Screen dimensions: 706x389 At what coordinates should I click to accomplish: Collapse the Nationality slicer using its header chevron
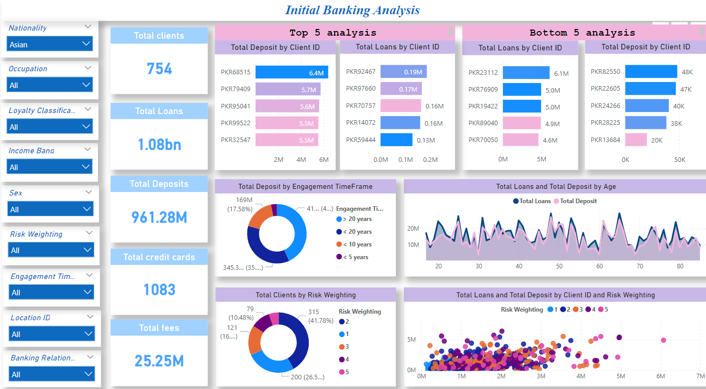pos(87,26)
